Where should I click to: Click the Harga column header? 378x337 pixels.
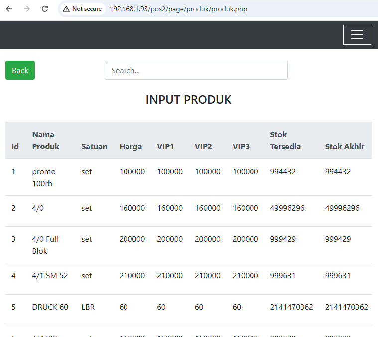(130, 146)
